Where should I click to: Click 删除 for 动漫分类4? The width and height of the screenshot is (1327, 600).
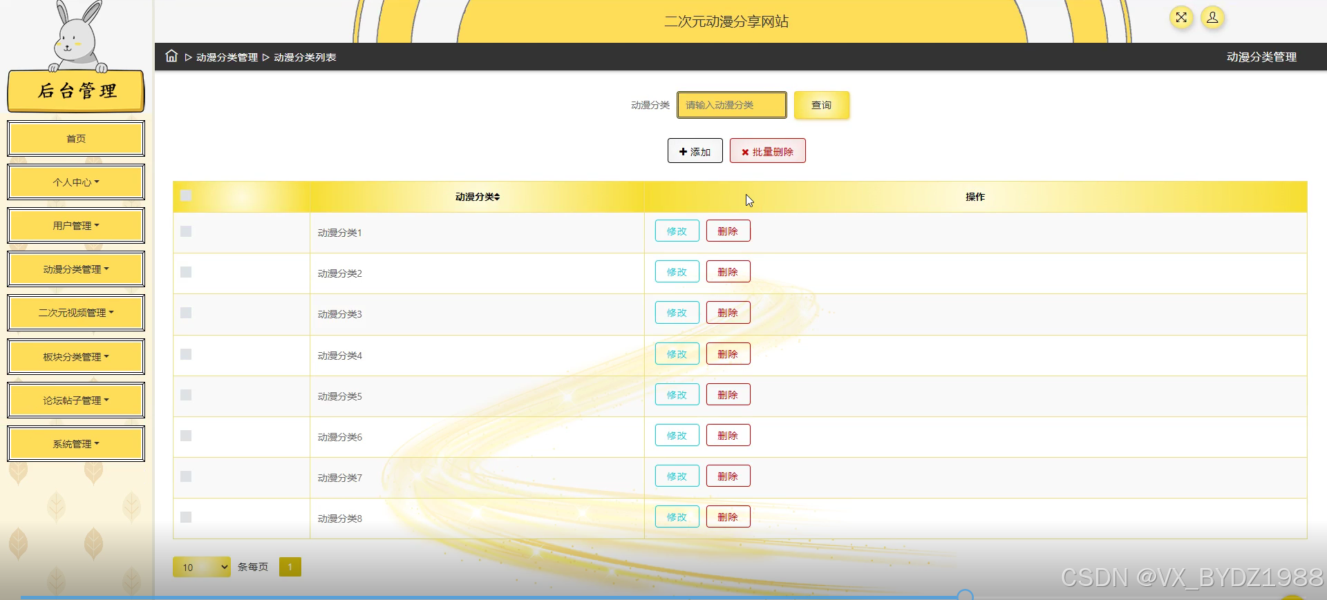coord(728,354)
